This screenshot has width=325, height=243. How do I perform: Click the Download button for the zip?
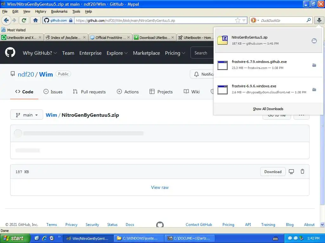click(x=273, y=171)
